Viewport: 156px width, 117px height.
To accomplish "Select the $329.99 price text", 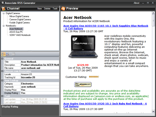I will (x=83, y=65).
